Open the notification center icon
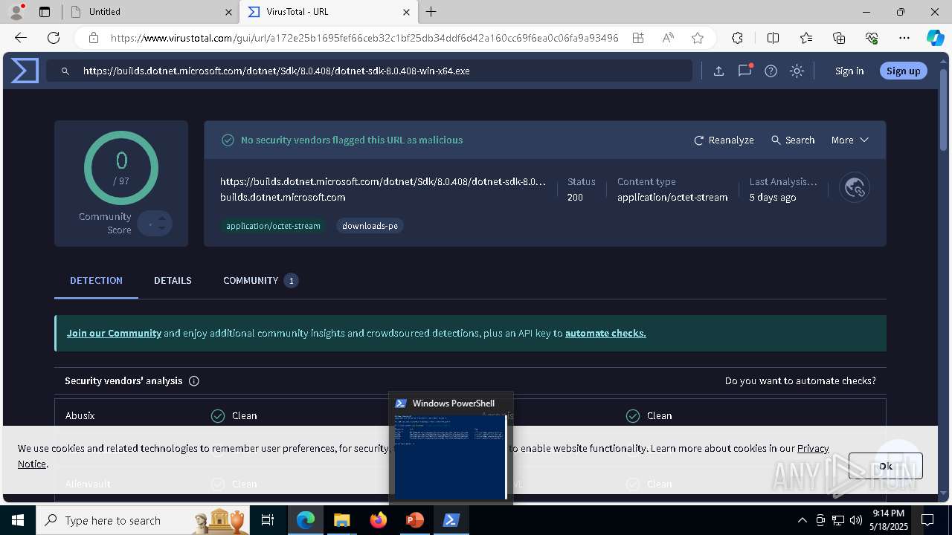952x535 pixels. [927, 520]
